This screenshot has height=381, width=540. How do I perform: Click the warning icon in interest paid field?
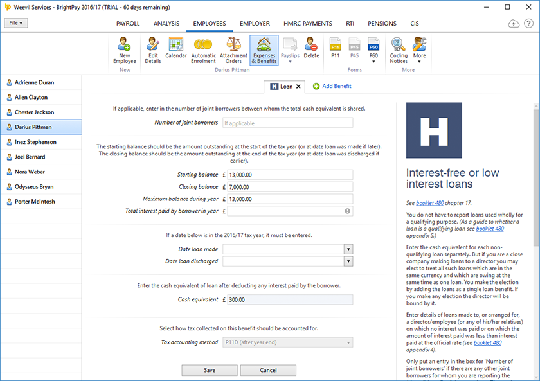[x=348, y=211]
